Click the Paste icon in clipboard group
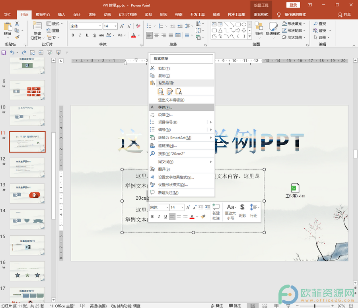The image size is (358, 308). pos(8,27)
